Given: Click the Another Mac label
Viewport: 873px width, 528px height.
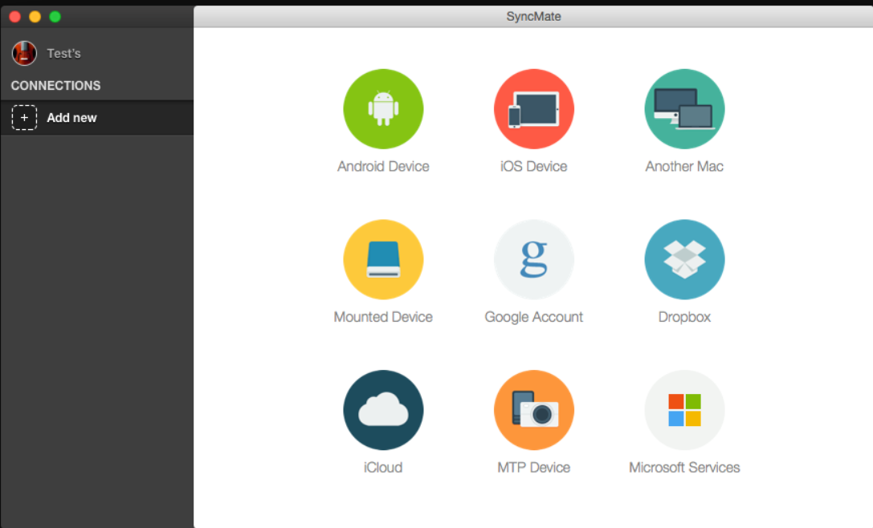Looking at the screenshot, I should 684,166.
